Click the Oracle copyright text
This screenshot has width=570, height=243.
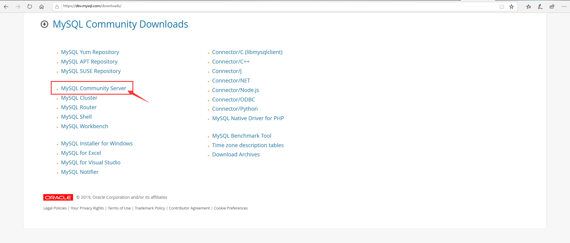click(x=122, y=197)
